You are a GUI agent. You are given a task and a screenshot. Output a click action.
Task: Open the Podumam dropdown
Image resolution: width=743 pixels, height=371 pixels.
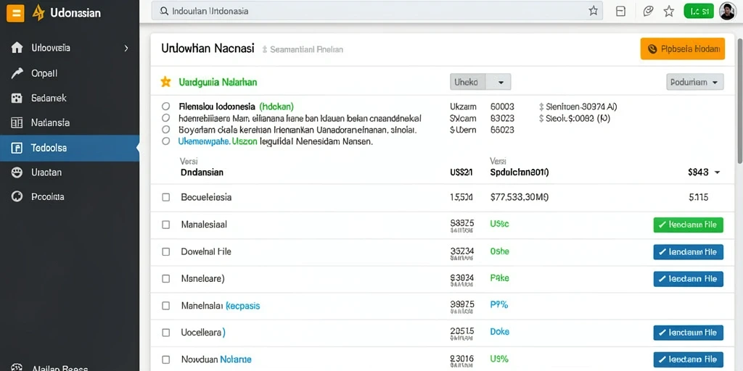(x=694, y=82)
